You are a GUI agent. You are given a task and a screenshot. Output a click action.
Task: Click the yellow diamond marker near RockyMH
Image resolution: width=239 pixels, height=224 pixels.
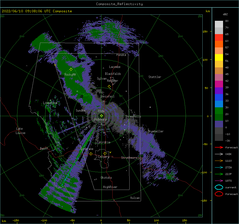pos(71,70)
